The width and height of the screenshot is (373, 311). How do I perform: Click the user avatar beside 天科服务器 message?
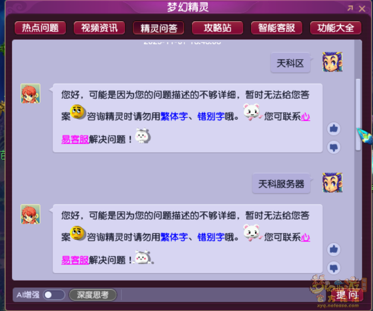tap(332, 182)
